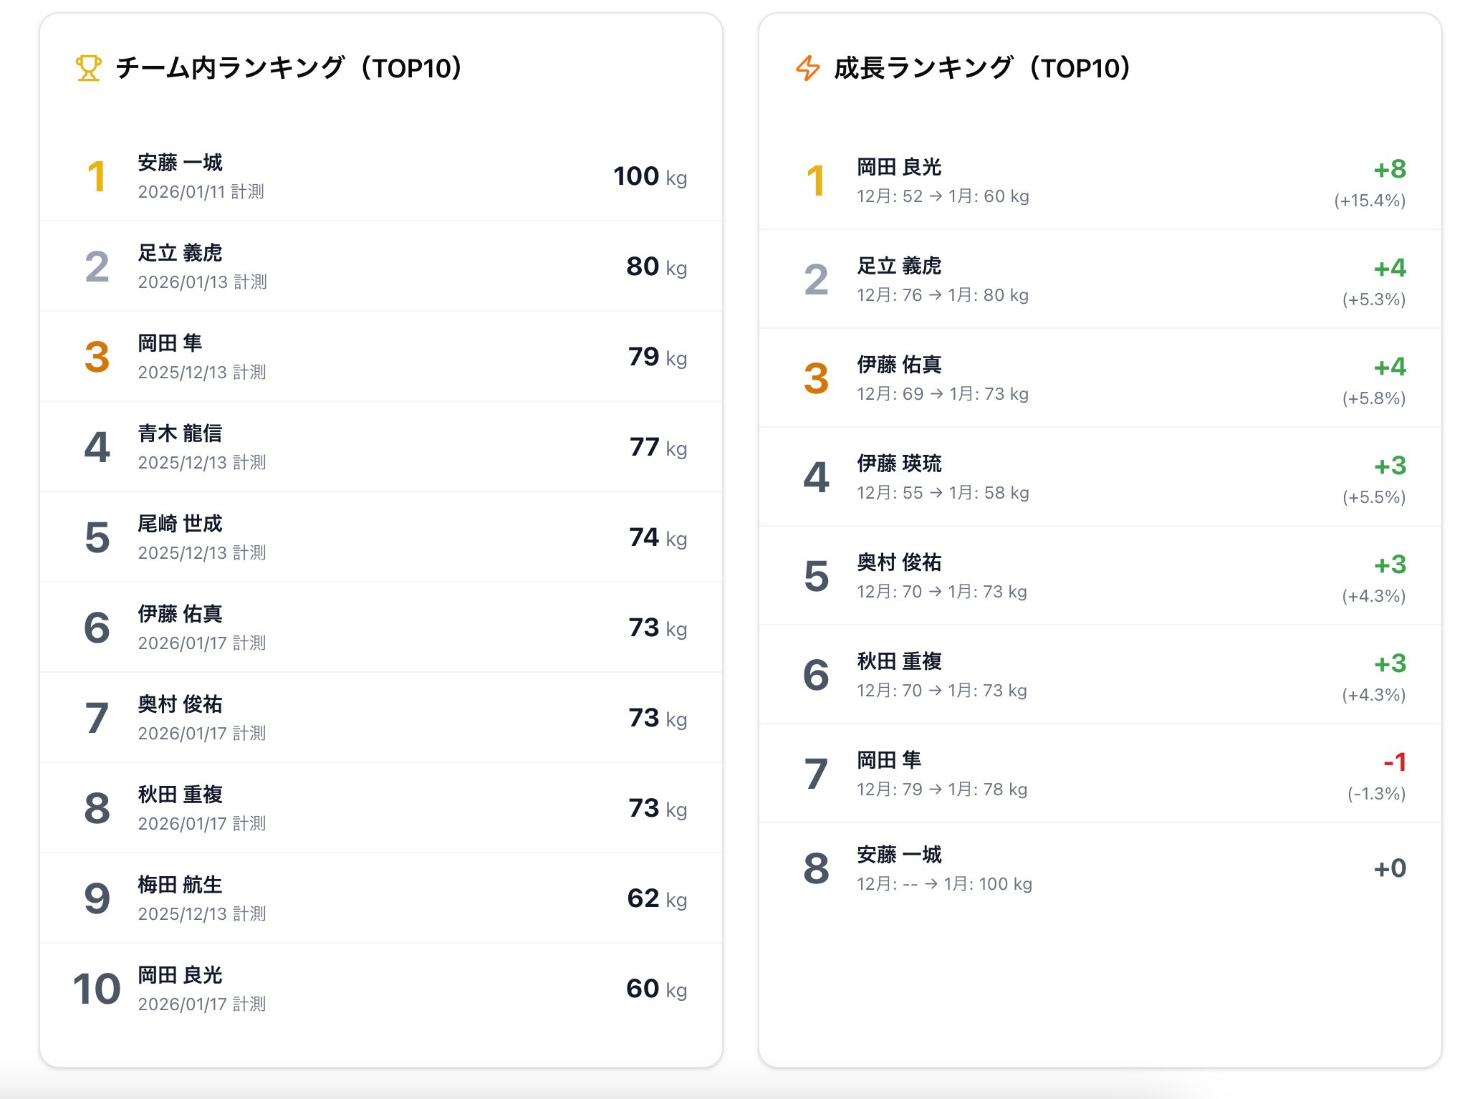Click the 62 kg value
Viewport: 1480px width, 1099px height.
(656, 898)
